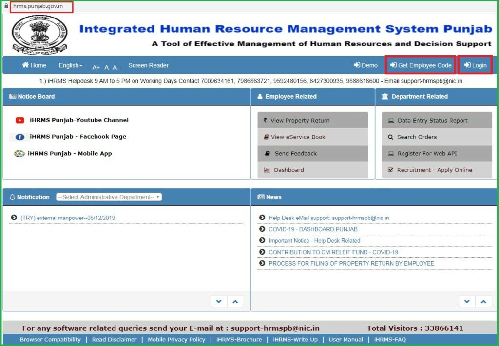The height and width of the screenshot is (346, 499).
Task: Click the Home house icon
Action: pos(25,65)
